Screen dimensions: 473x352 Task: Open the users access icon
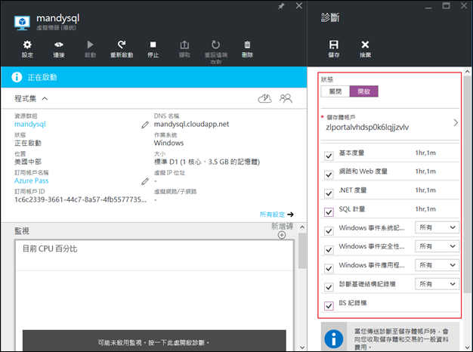click(286, 99)
